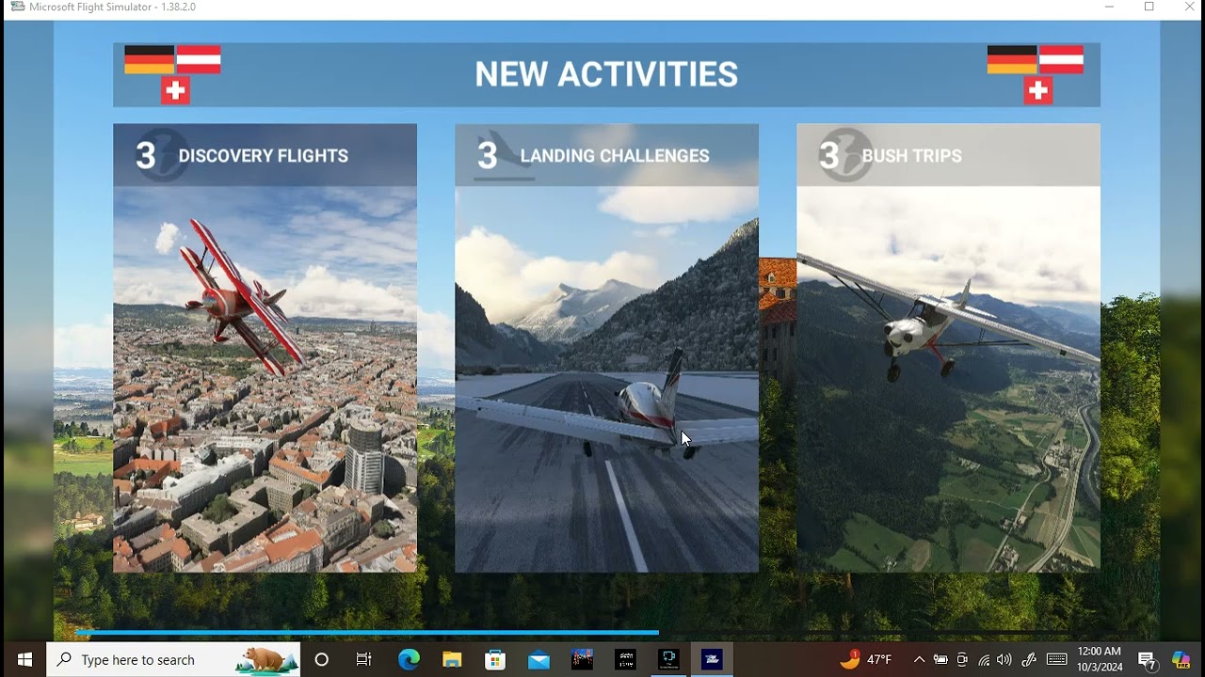Open Task View on the taskbar
This screenshot has width=1205, height=677.
[x=363, y=659]
